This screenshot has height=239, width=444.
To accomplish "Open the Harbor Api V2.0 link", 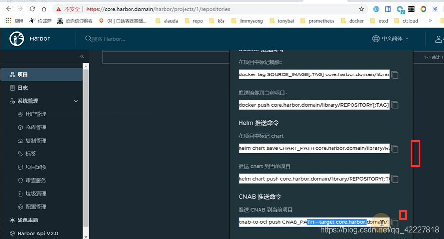I will pyautogui.click(x=34, y=233).
